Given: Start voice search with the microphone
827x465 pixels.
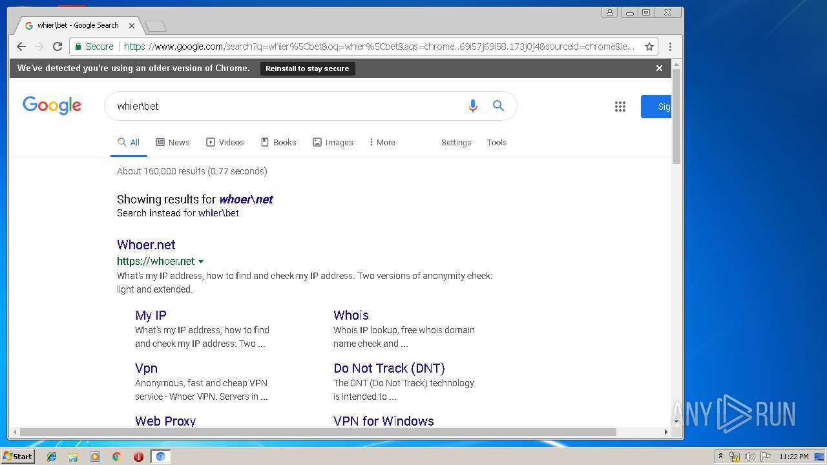Looking at the screenshot, I should 473,106.
